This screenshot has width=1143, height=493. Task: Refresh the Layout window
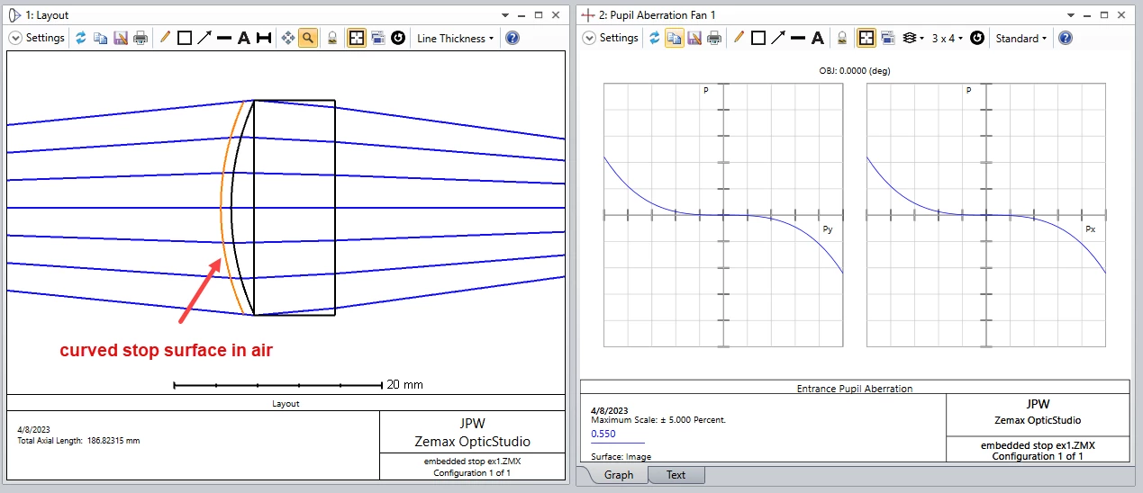81,38
